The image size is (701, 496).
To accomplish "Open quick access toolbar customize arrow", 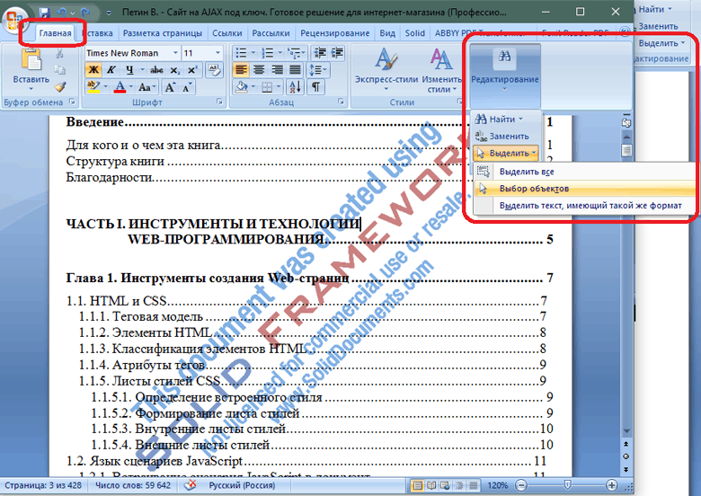I will tap(109, 13).
